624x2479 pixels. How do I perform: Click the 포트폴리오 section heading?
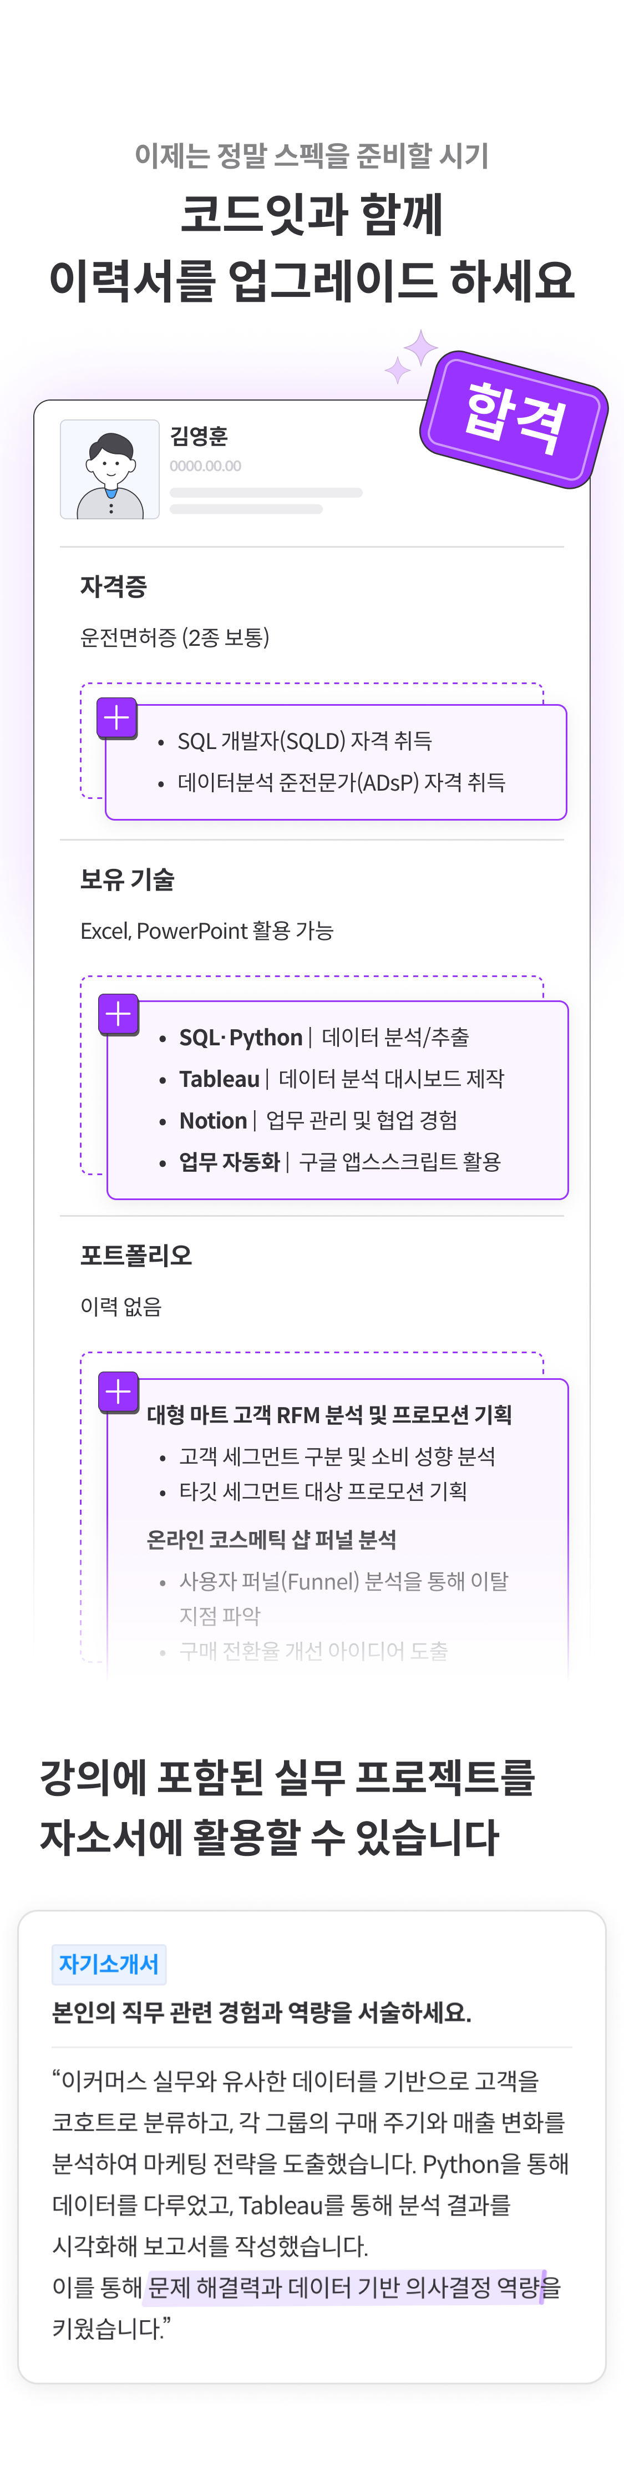tap(135, 1255)
